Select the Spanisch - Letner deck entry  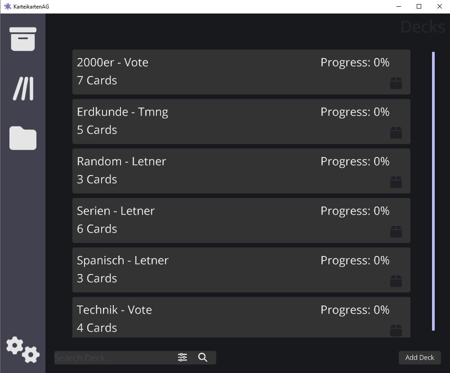coord(241,270)
